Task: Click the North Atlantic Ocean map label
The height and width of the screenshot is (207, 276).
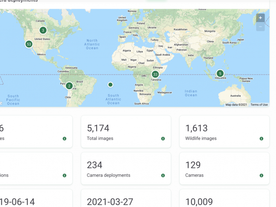Action: [x=92, y=44]
